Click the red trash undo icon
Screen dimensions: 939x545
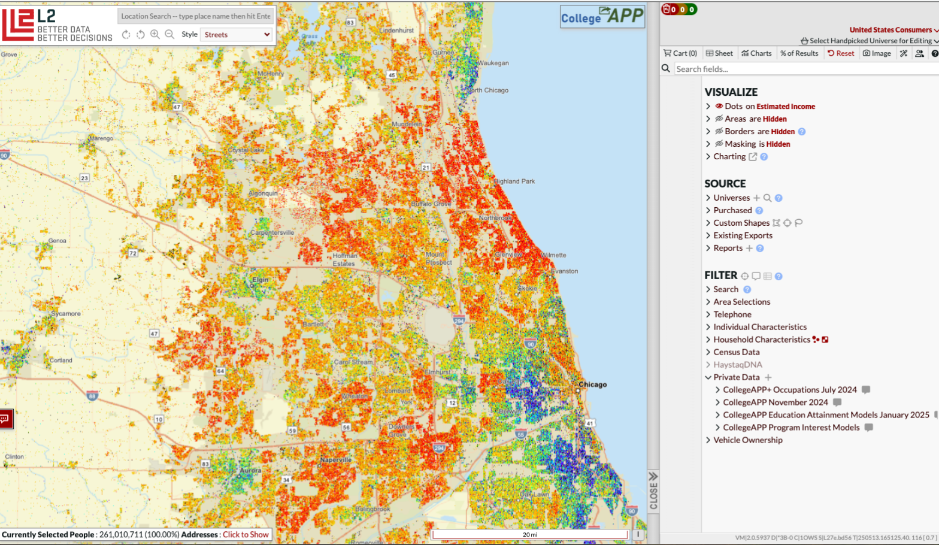click(x=665, y=9)
